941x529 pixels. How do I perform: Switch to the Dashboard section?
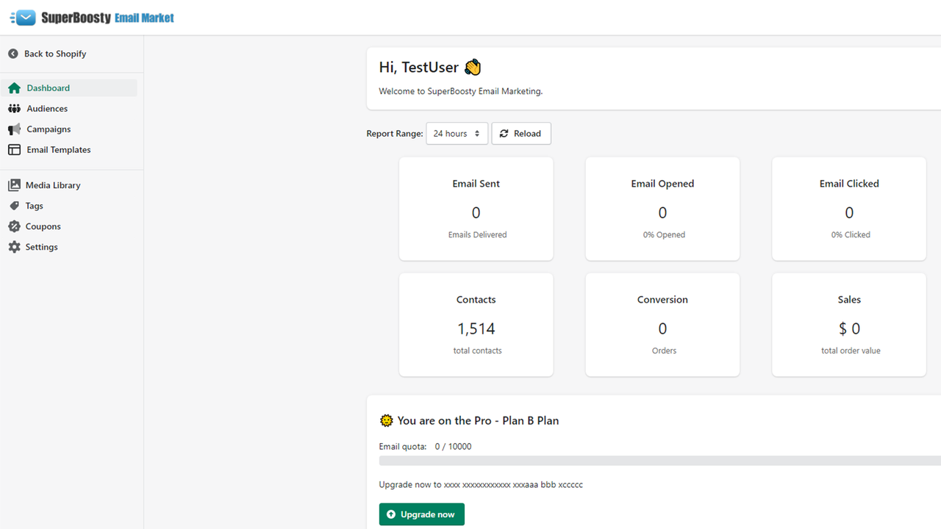tap(47, 87)
